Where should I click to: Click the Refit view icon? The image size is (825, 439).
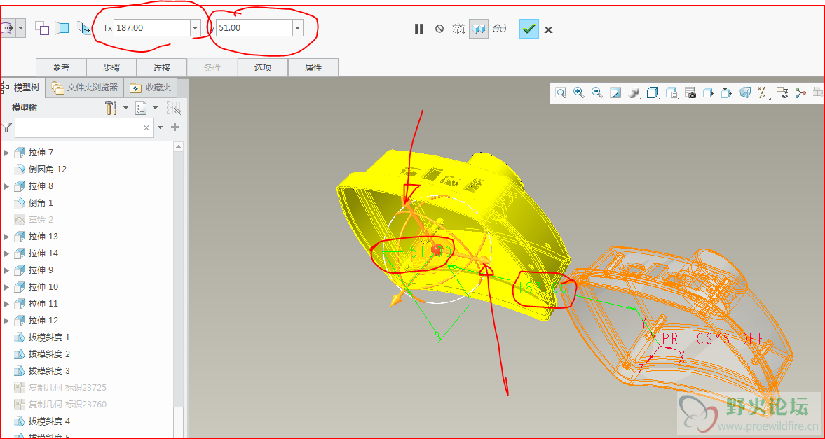[561, 93]
